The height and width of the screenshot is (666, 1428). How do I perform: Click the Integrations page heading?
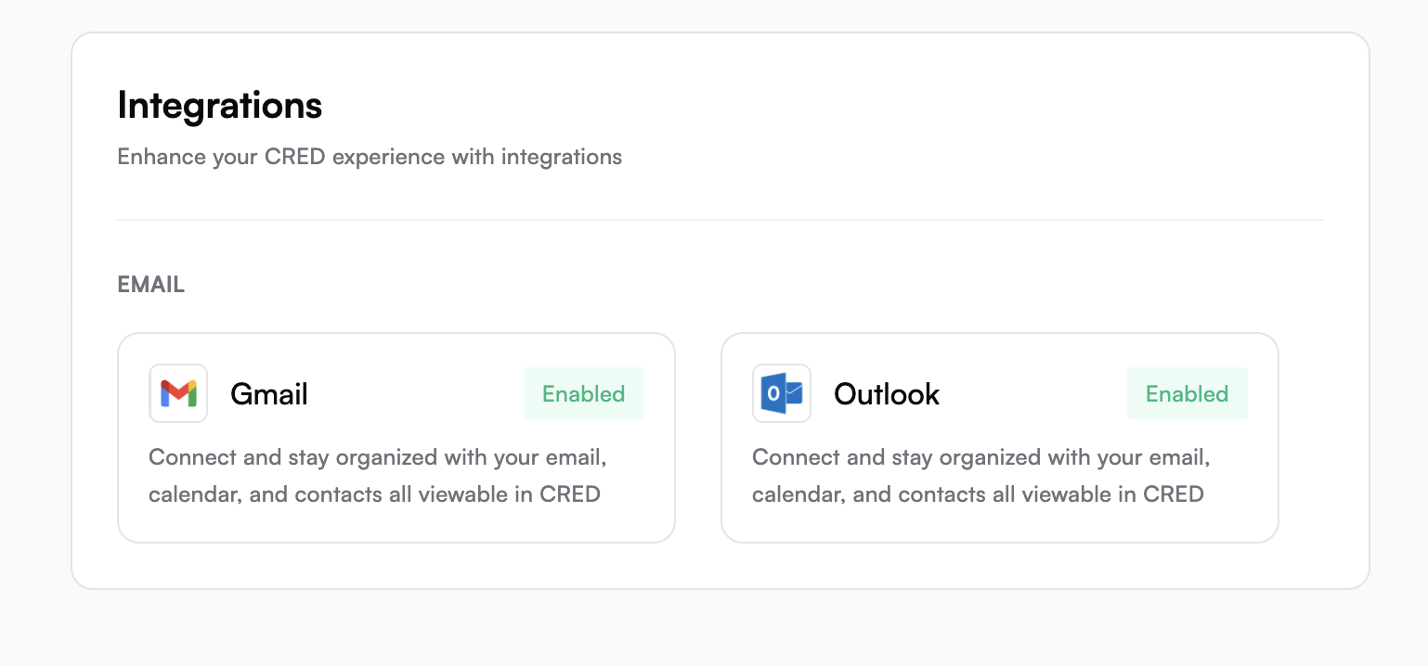pyautogui.click(x=220, y=106)
